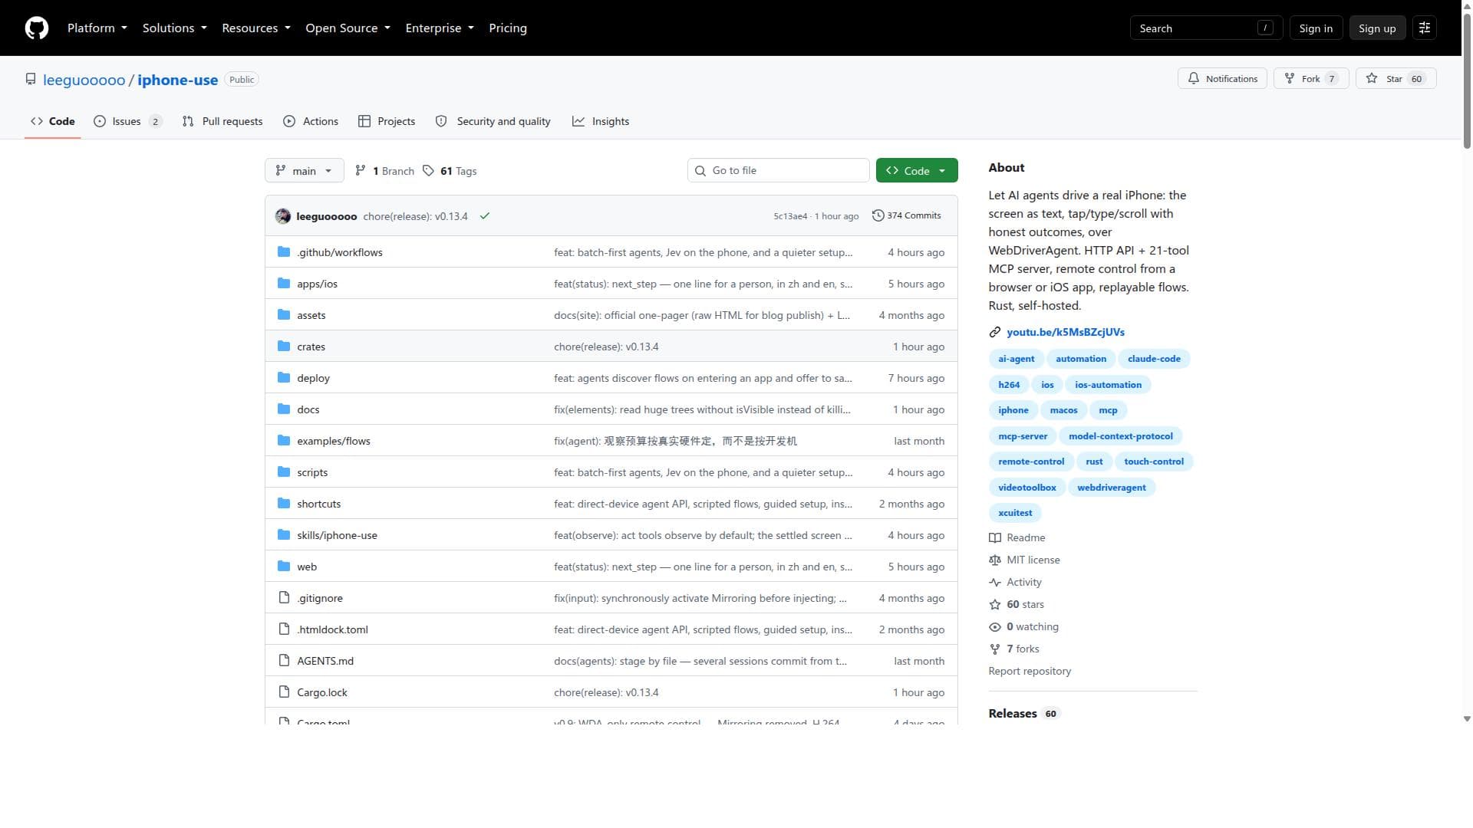Click the Sign up button

coord(1377,28)
